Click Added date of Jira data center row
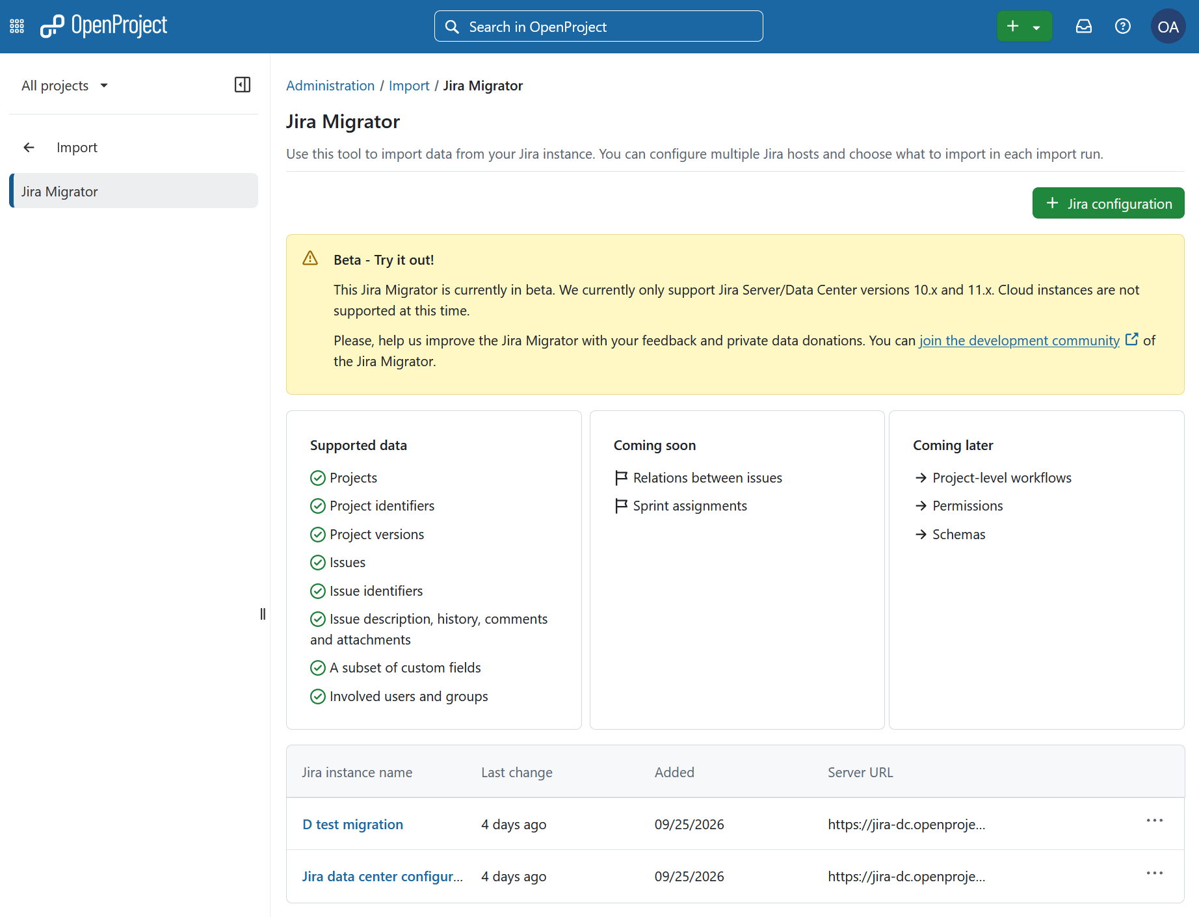 coord(689,877)
